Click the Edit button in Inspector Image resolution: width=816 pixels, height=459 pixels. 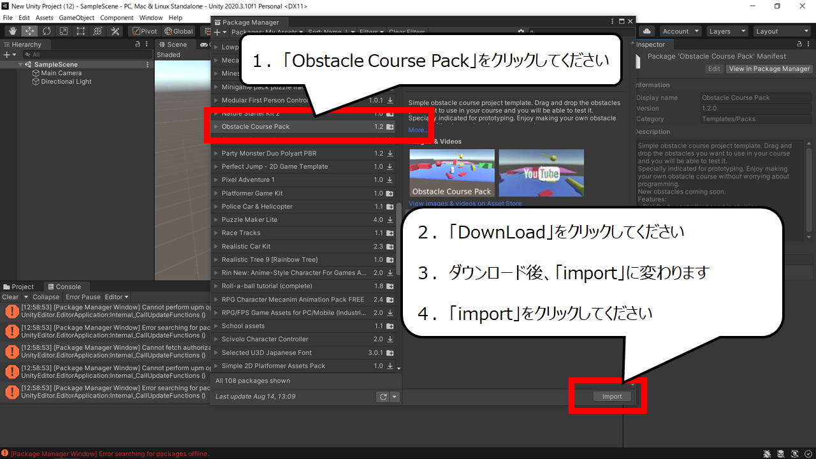tap(715, 69)
